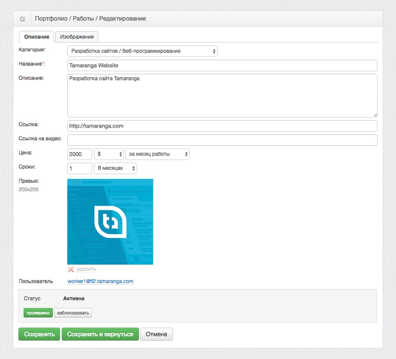Open the Категория dropdown
The image size is (396, 359).
(142, 51)
